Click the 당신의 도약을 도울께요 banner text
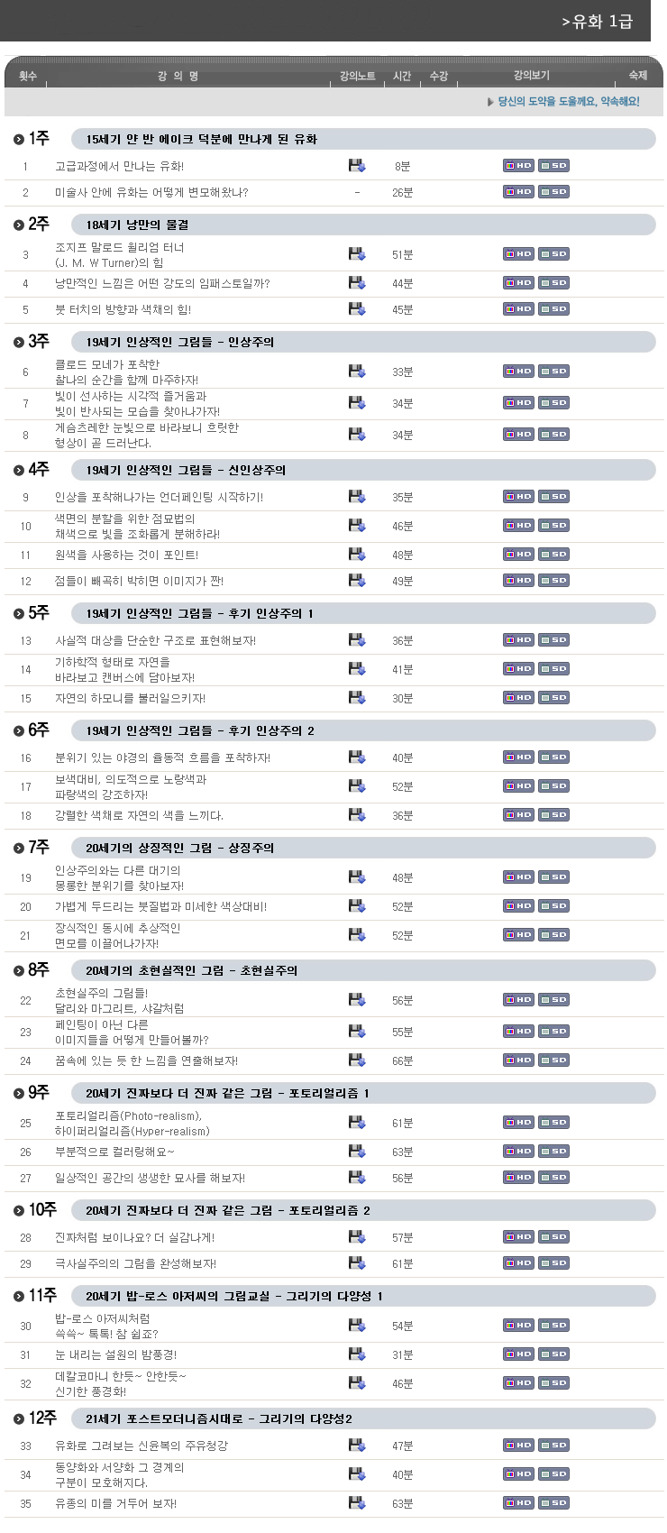The height and width of the screenshot is (1533, 667). tap(569, 102)
